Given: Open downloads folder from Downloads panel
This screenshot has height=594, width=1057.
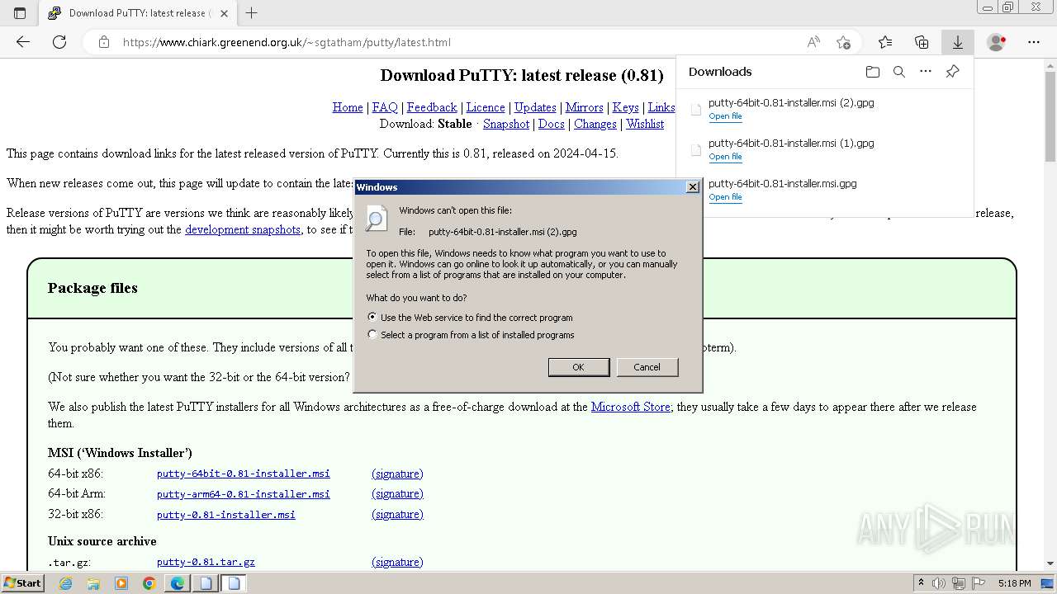Looking at the screenshot, I should pos(873,72).
